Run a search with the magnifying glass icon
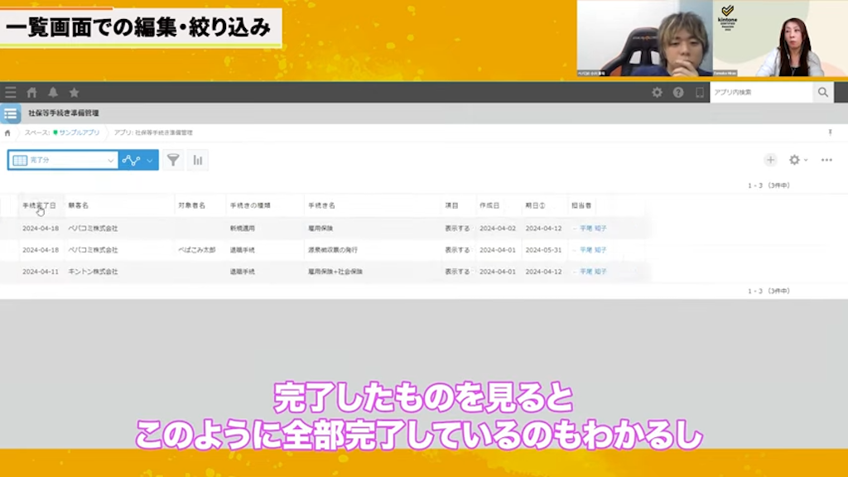848x477 pixels. pos(822,92)
